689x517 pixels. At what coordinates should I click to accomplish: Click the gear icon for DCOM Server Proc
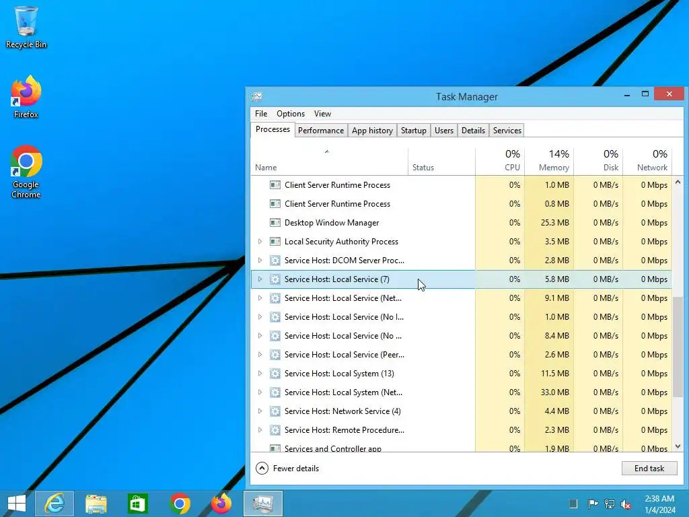coord(275,261)
